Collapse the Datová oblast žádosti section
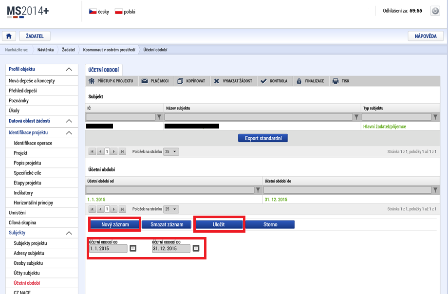448x294 pixels. tap(69, 121)
